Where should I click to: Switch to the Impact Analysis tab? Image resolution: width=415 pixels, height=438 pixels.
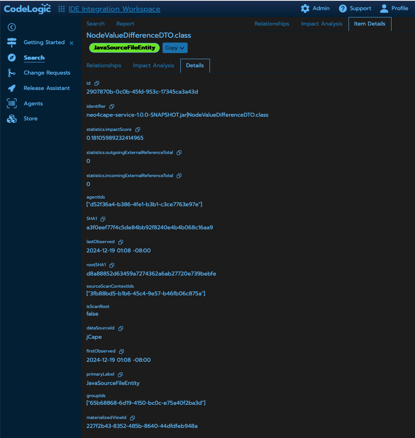click(x=154, y=65)
